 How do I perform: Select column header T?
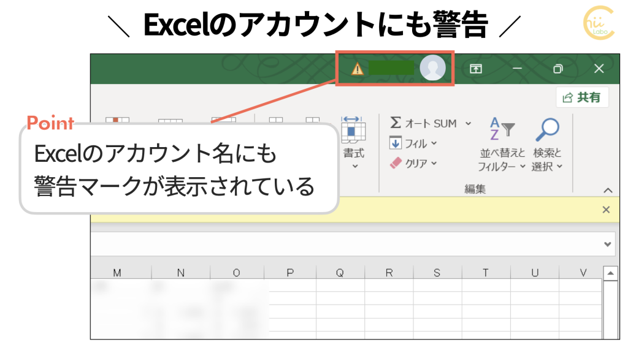click(486, 273)
